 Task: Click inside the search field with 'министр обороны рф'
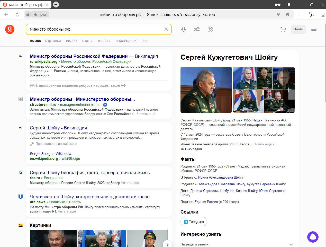point(95,29)
